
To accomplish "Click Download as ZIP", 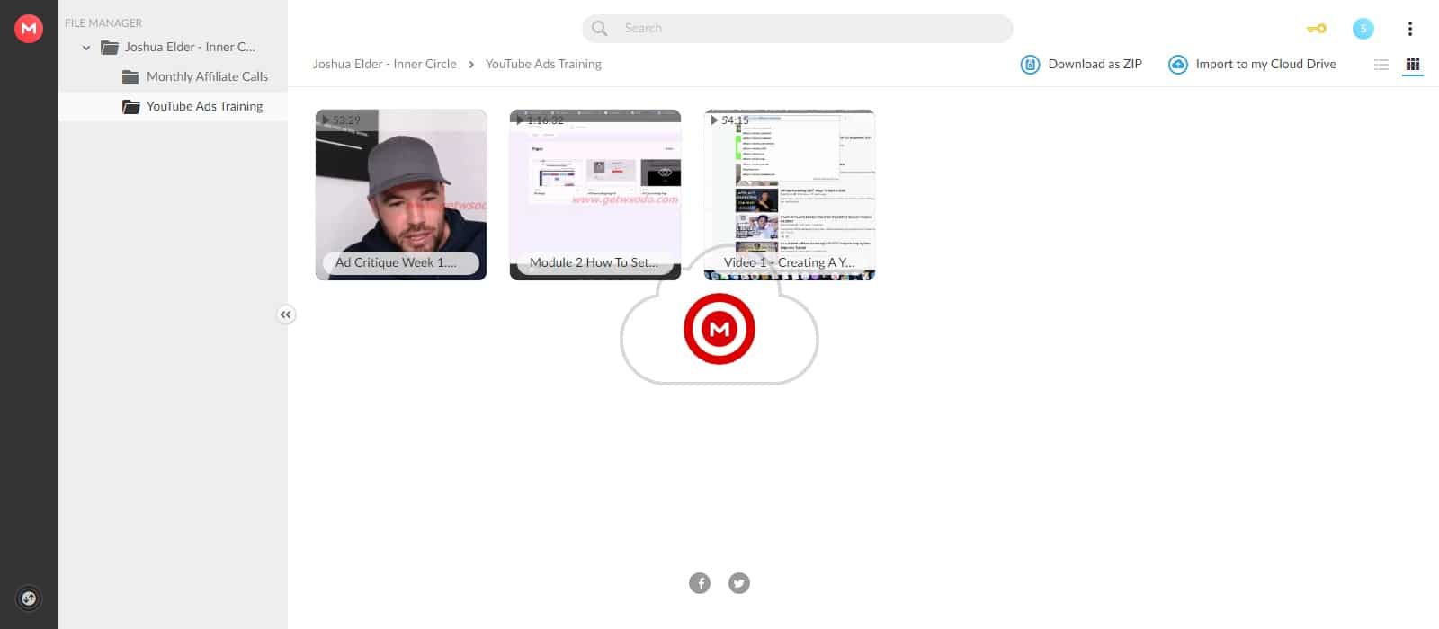I will coord(1082,65).
